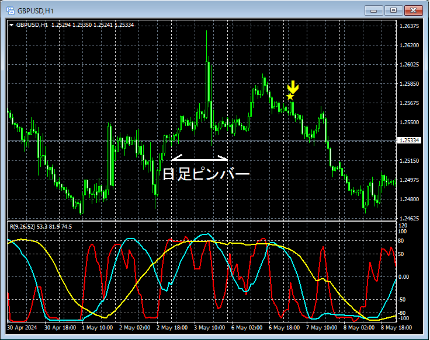
Task: Click the 1 May 10:00 time label
Action: point(98,328)
